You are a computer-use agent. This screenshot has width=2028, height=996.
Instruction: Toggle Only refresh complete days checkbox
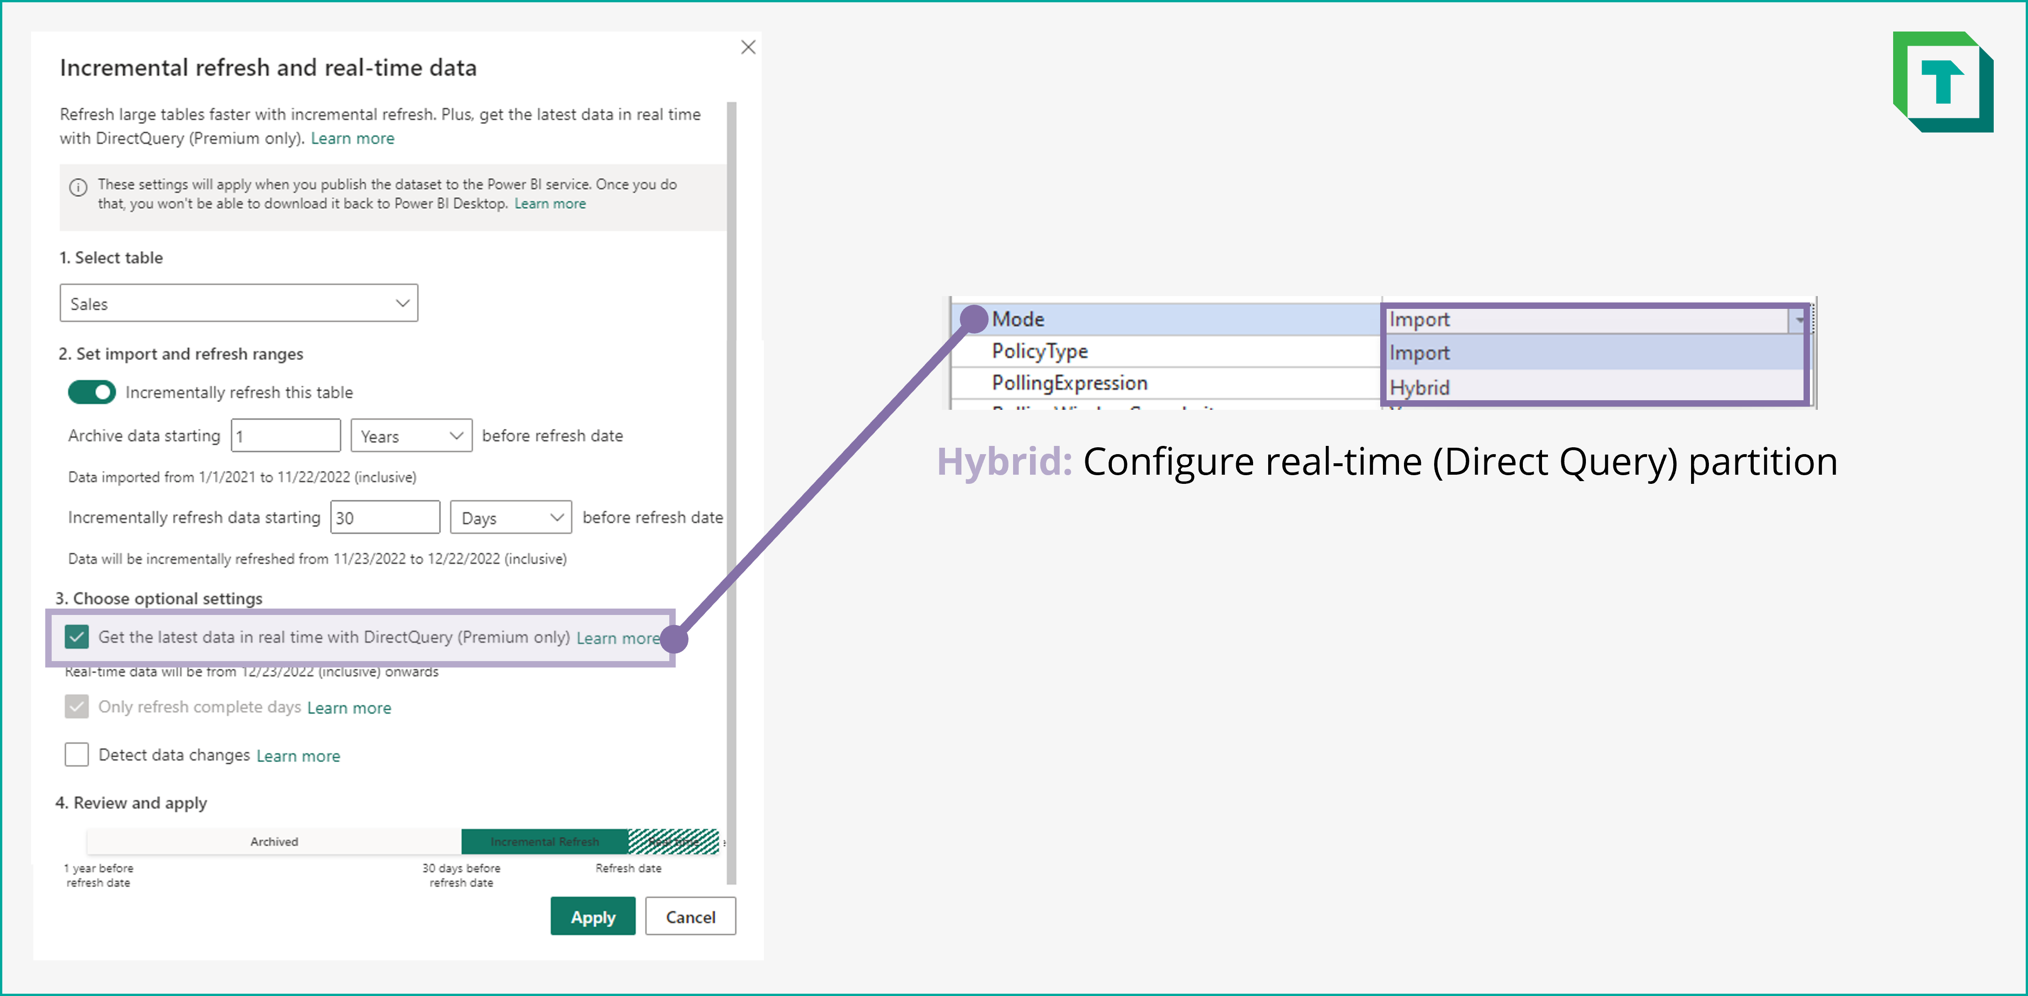pyautogui.click(x=77, y=706)
